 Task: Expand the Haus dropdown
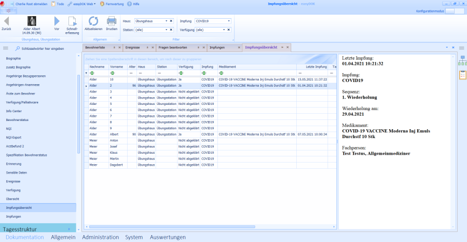pos(167,21)
